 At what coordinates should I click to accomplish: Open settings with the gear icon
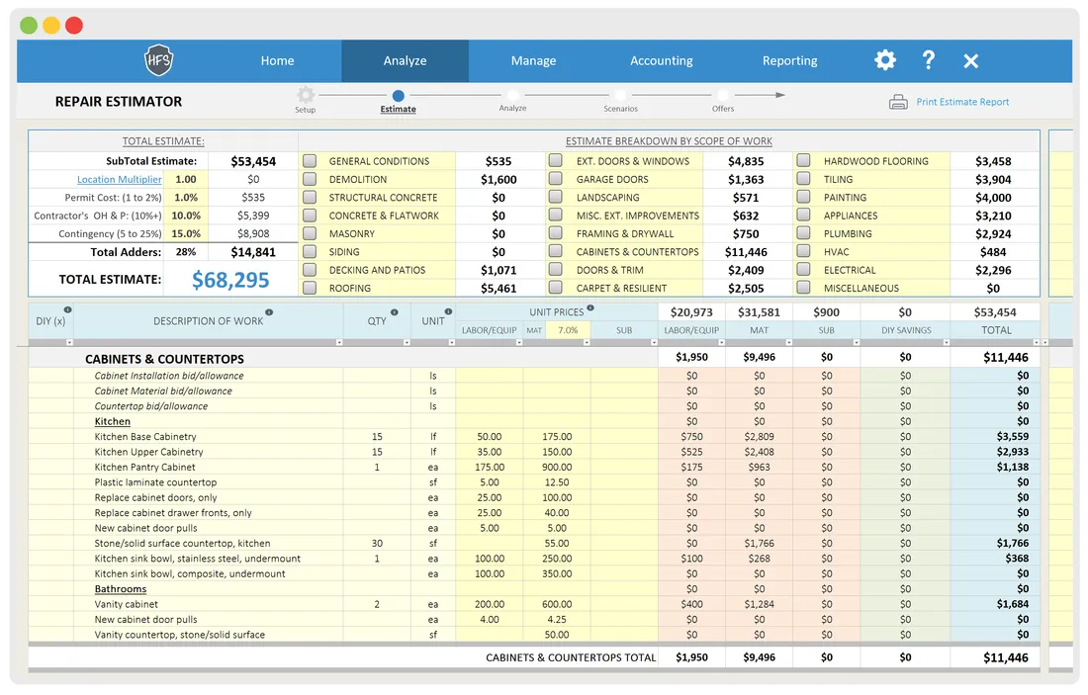884,60
